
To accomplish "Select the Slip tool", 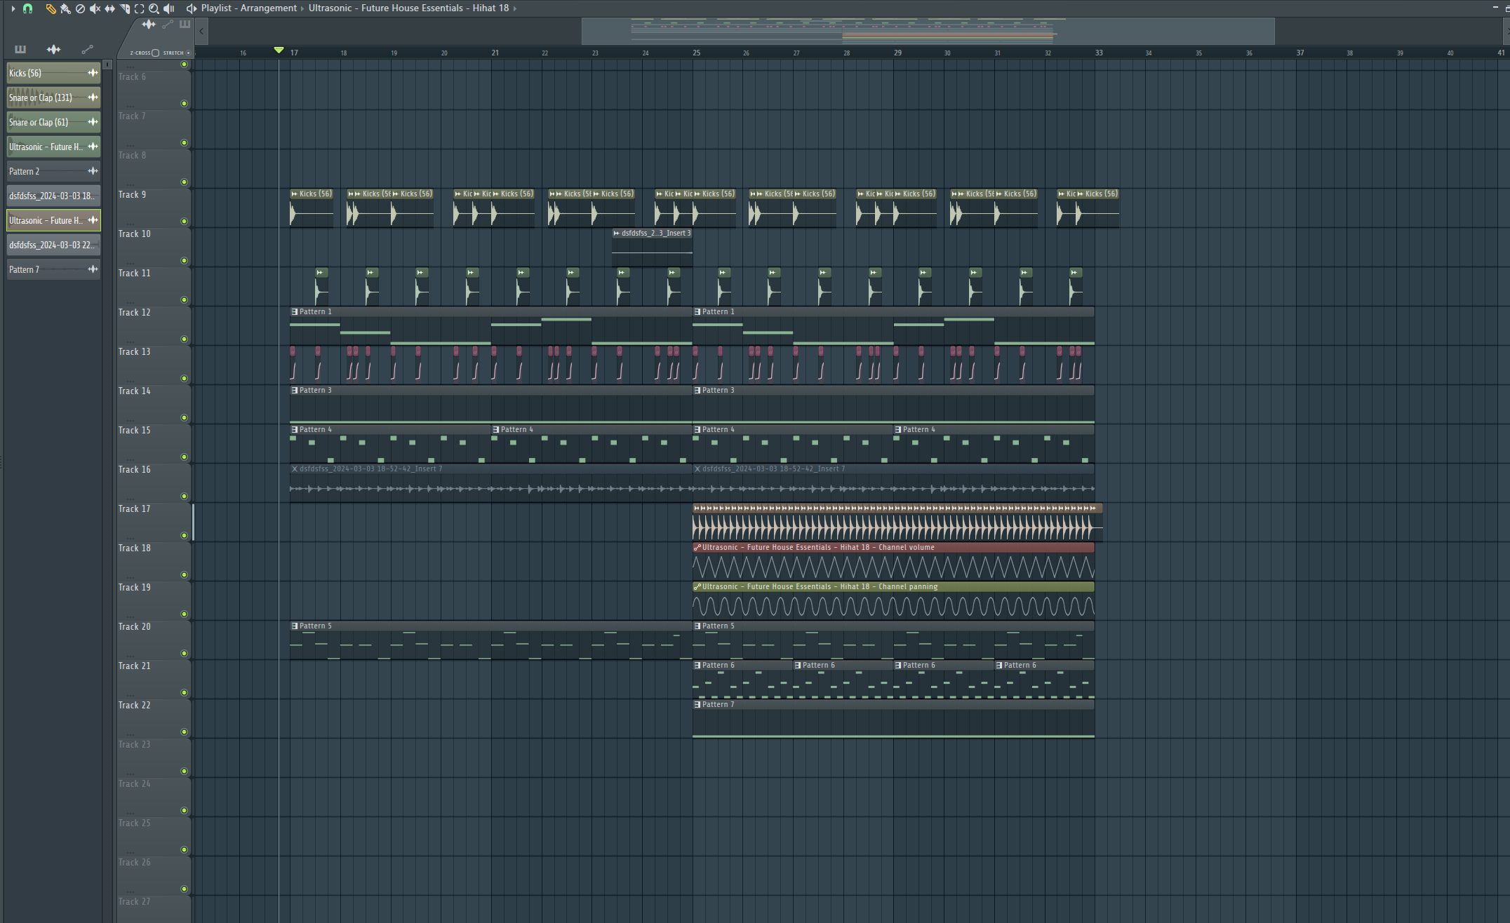I will tap(109, 8).
